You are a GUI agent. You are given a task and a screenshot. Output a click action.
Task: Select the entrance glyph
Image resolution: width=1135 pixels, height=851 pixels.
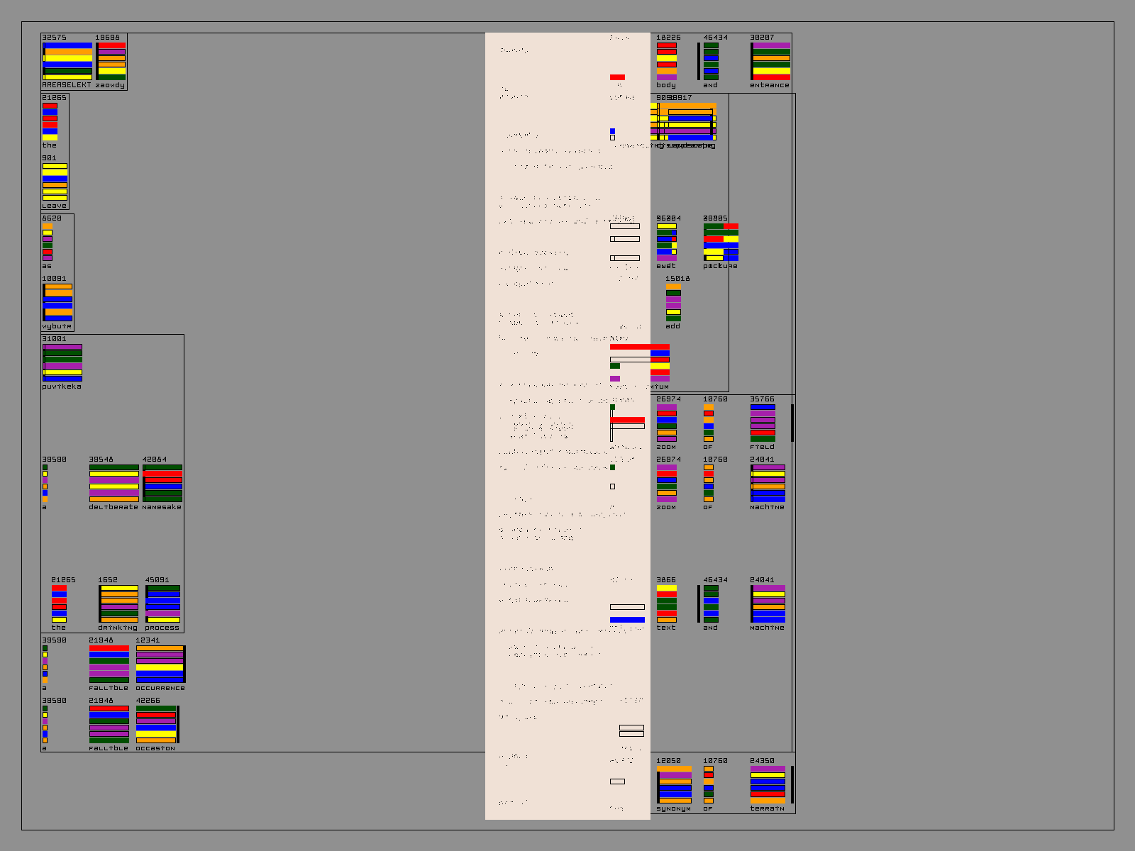[770, 62]
